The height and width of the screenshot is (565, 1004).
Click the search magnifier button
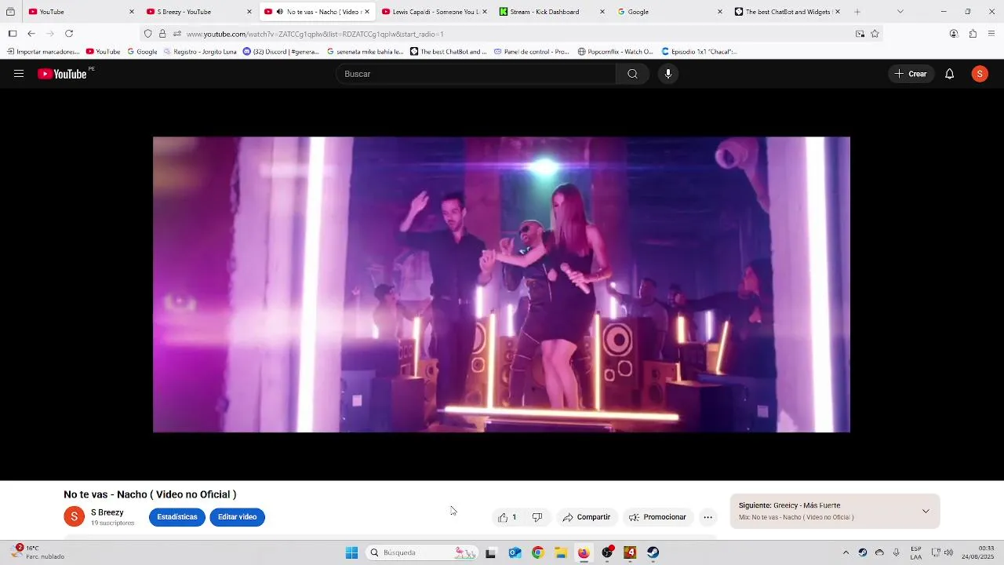click(x=632, y=74)
